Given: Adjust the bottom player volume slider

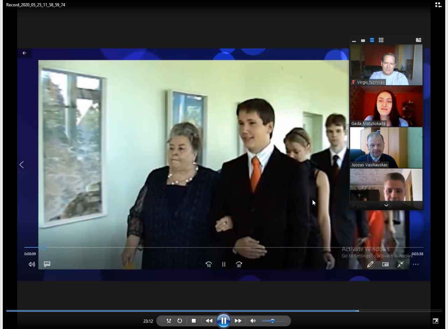Looking at the screenshot, I should click(x=273, y=321).
